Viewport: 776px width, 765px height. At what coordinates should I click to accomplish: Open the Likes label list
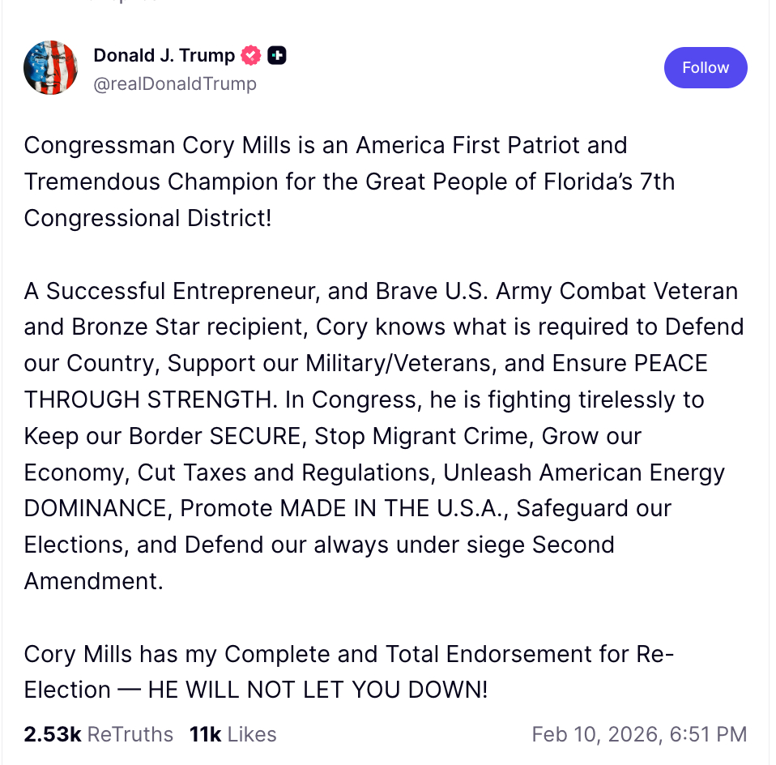point(252,734)
